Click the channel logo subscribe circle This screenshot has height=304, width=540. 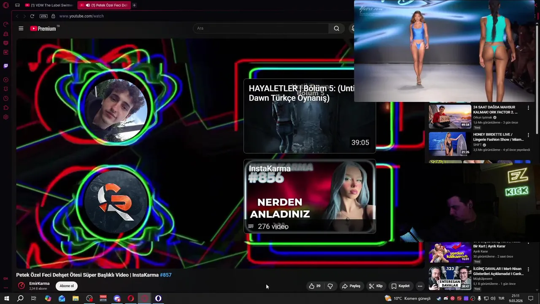coord(115,201)
